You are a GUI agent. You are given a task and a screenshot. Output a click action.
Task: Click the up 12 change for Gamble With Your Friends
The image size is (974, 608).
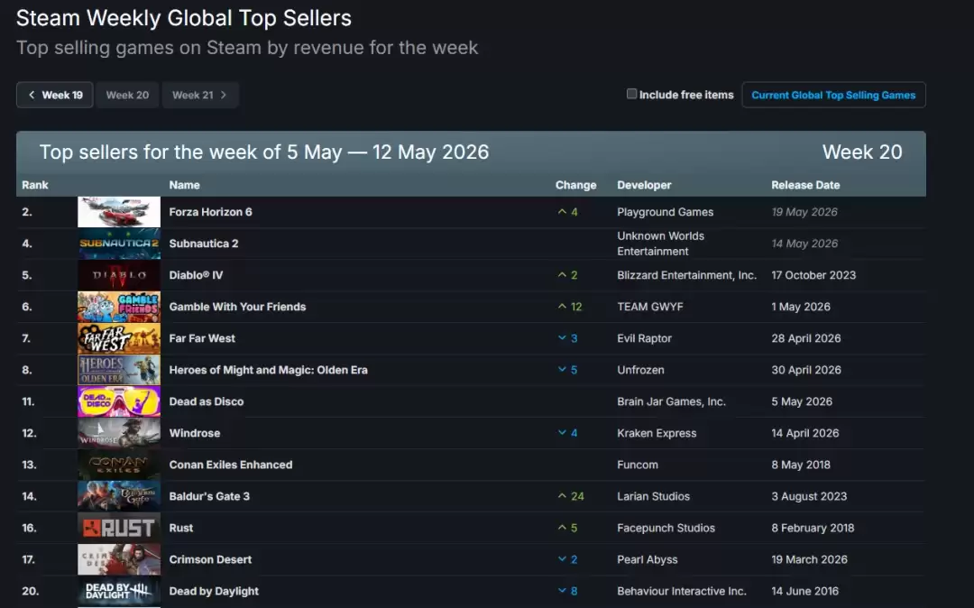[570, 307]
